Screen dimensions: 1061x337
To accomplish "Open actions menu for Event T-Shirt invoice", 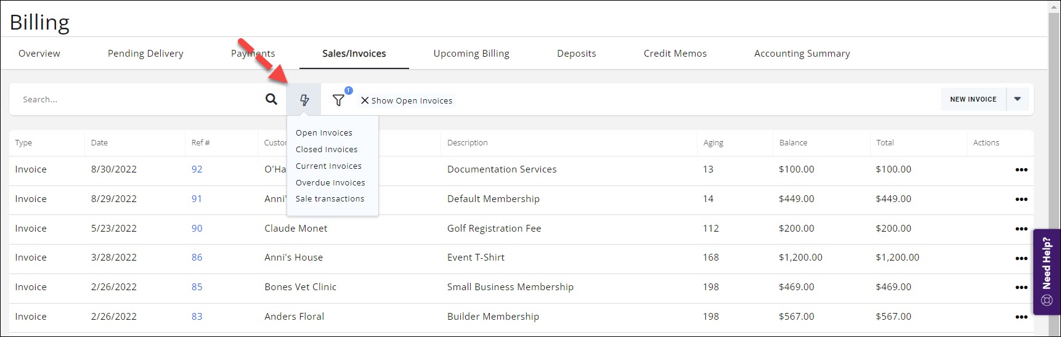I will [1021, 258].
